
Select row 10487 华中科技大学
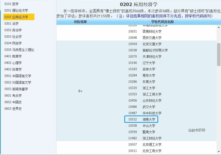pos(145,113)
